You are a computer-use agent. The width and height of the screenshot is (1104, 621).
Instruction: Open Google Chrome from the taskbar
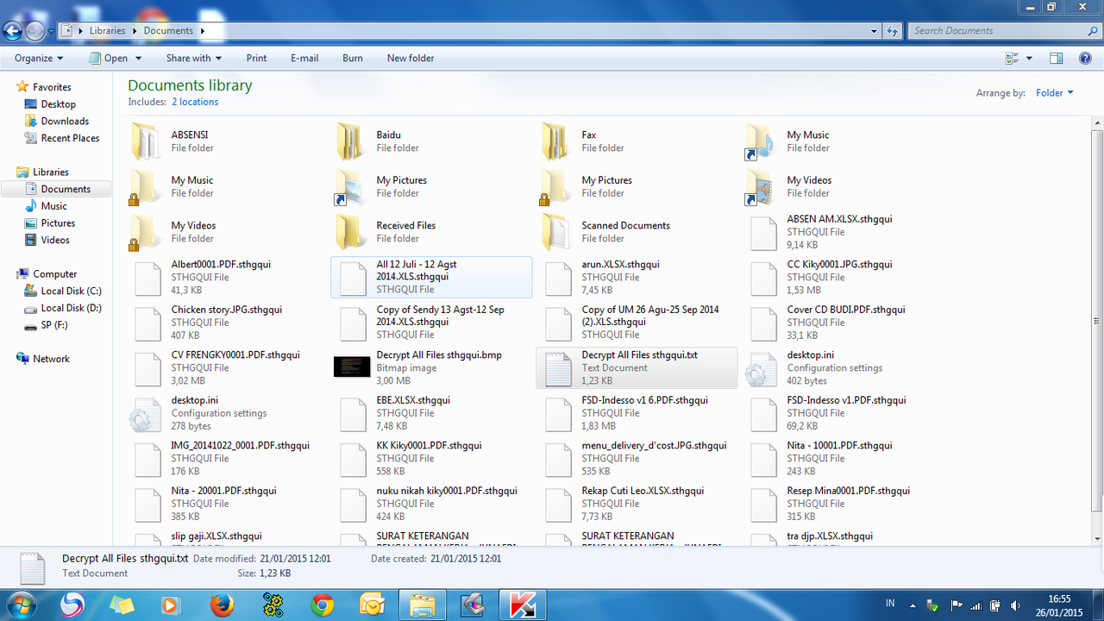tap(323, 605)
